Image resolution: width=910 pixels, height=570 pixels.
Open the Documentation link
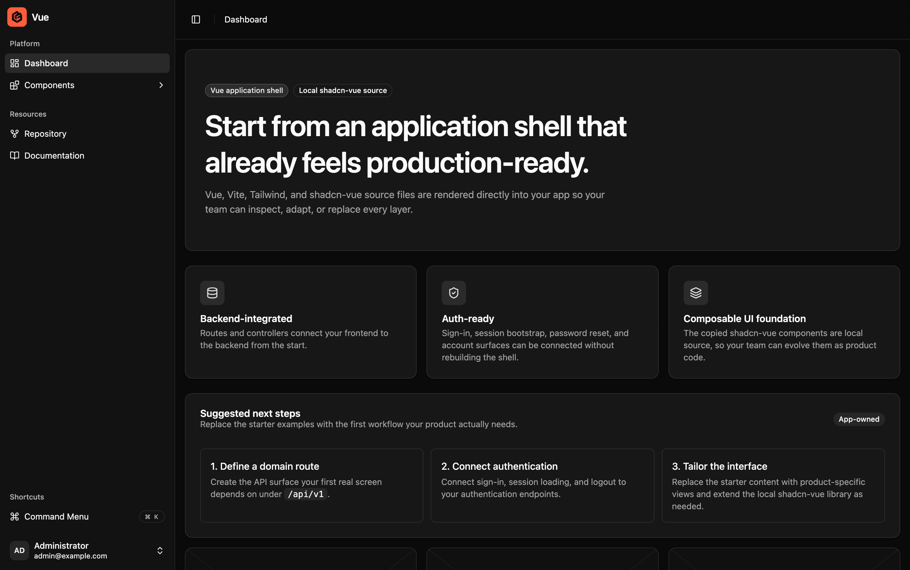tap(87, 155)
